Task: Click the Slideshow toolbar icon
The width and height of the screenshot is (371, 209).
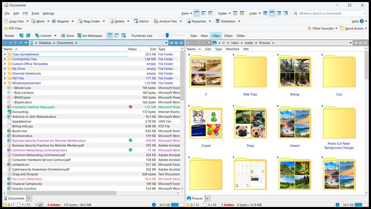Action: [218, 21]
